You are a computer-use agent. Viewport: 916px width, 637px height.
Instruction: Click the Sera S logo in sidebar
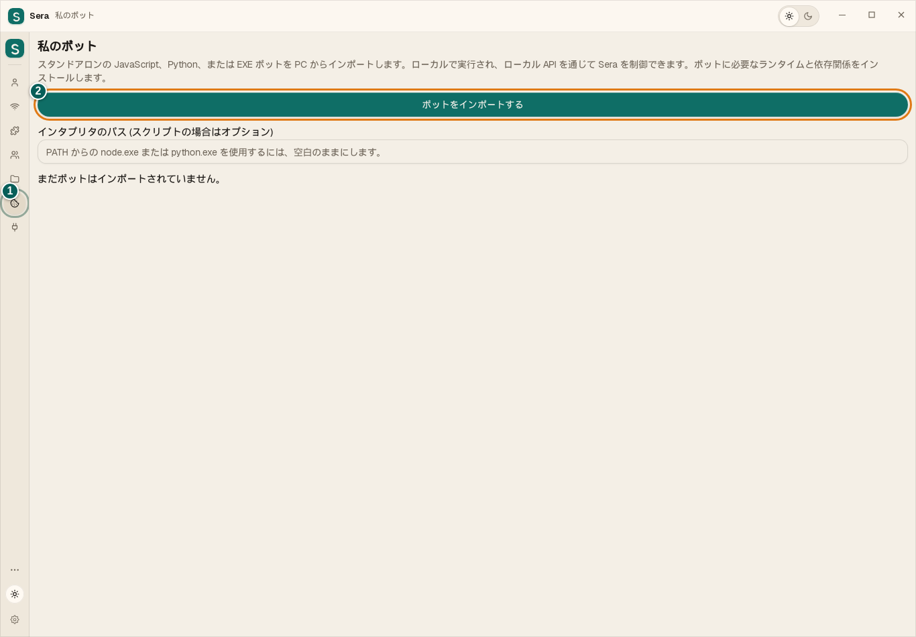tap(15, 48)
